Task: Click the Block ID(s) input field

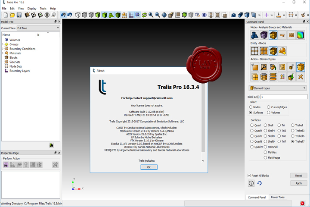Action: (284, 97)
